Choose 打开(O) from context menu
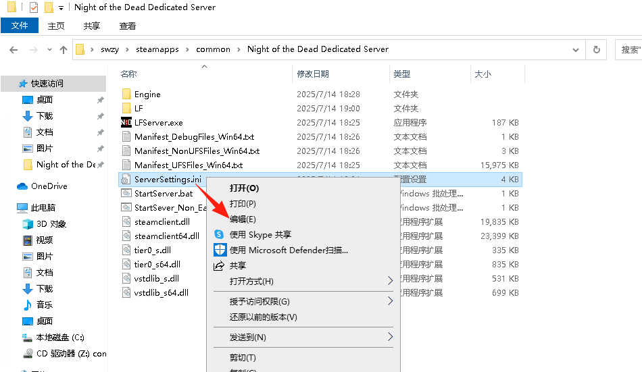Image resolution: width=642 pixels, height=372 pixels. [245, 188]
